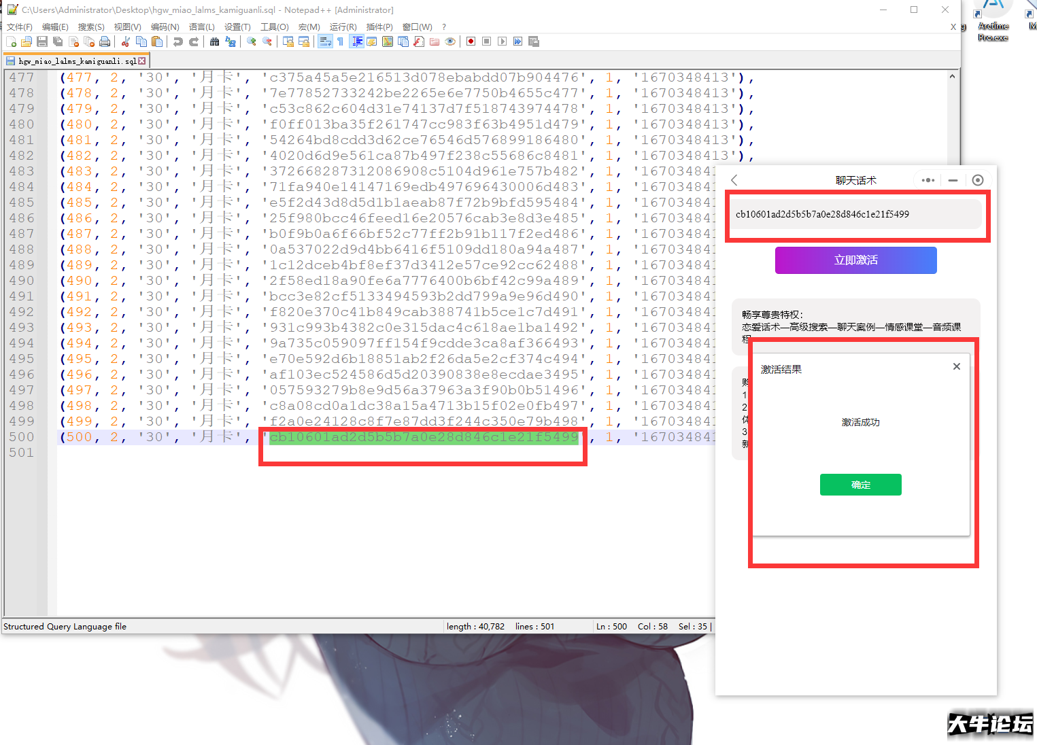
Task: Go back in the 聊天话术 mini program
Action: 734,180
